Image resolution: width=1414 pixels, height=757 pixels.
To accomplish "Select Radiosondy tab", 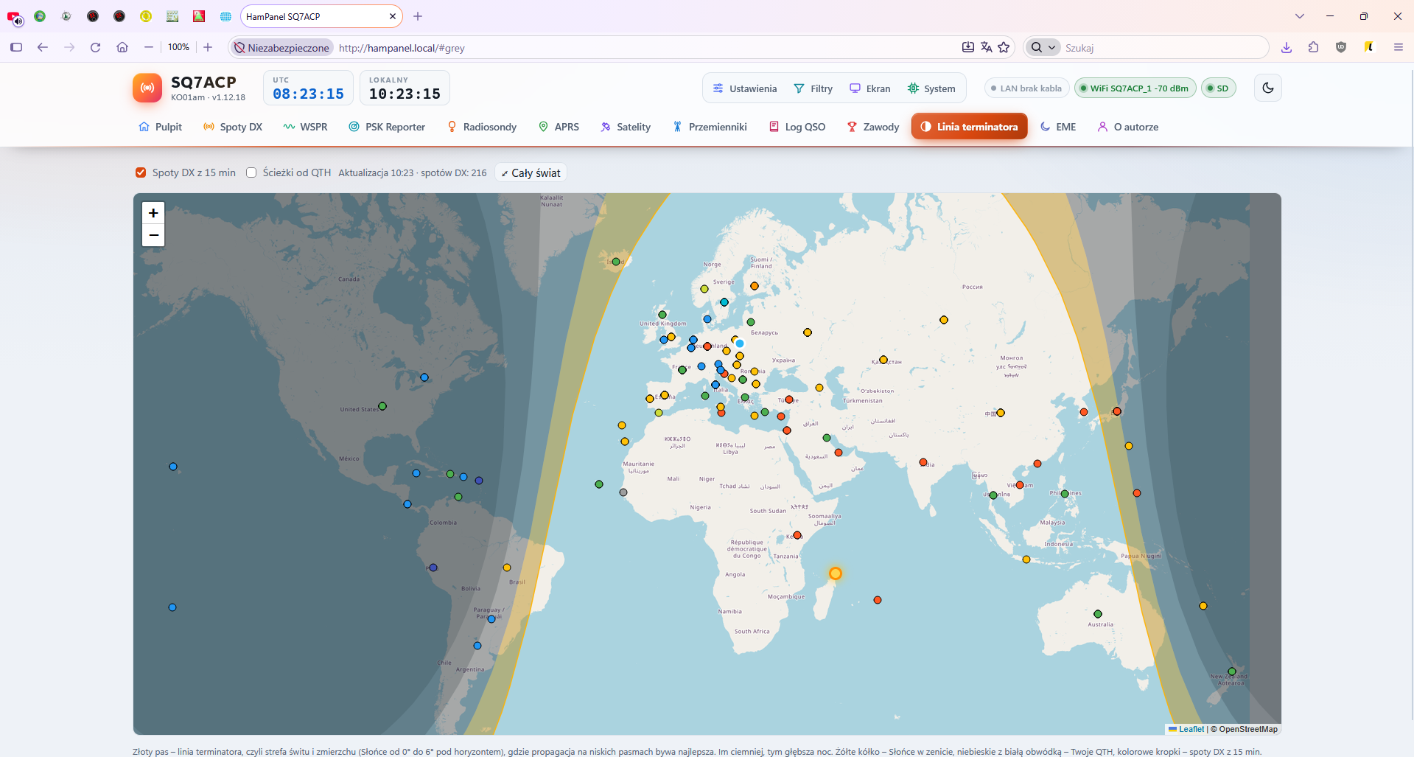I will pyautogui.click(x=481, y=127).
